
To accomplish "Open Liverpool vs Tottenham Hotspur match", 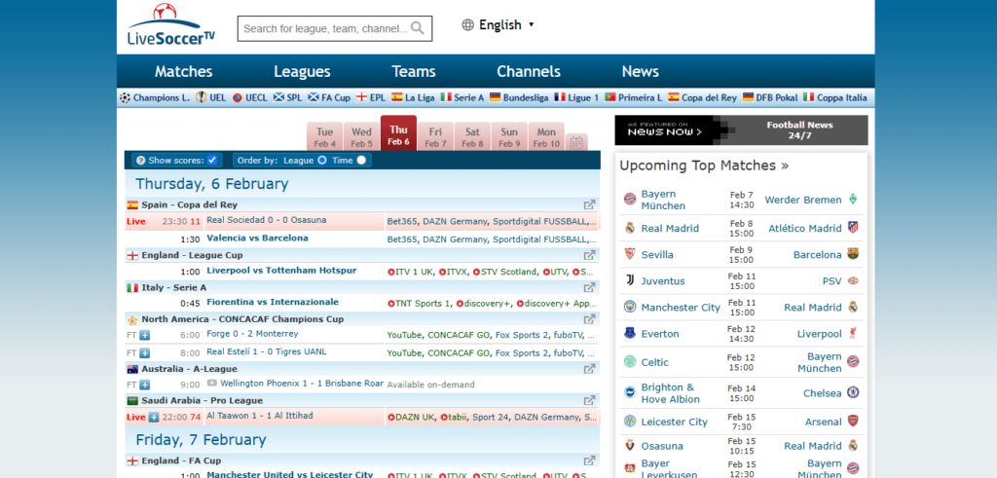I will [x=281, y=270].
